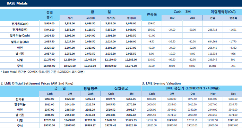
Task: Select the Oct column header
Action: [x=192, y=94]
